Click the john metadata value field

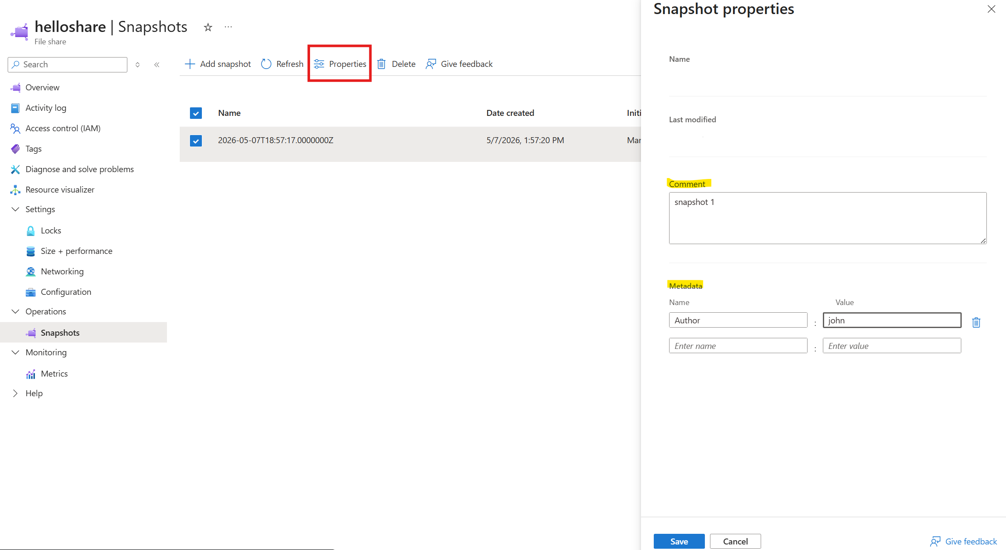point(892,320)
